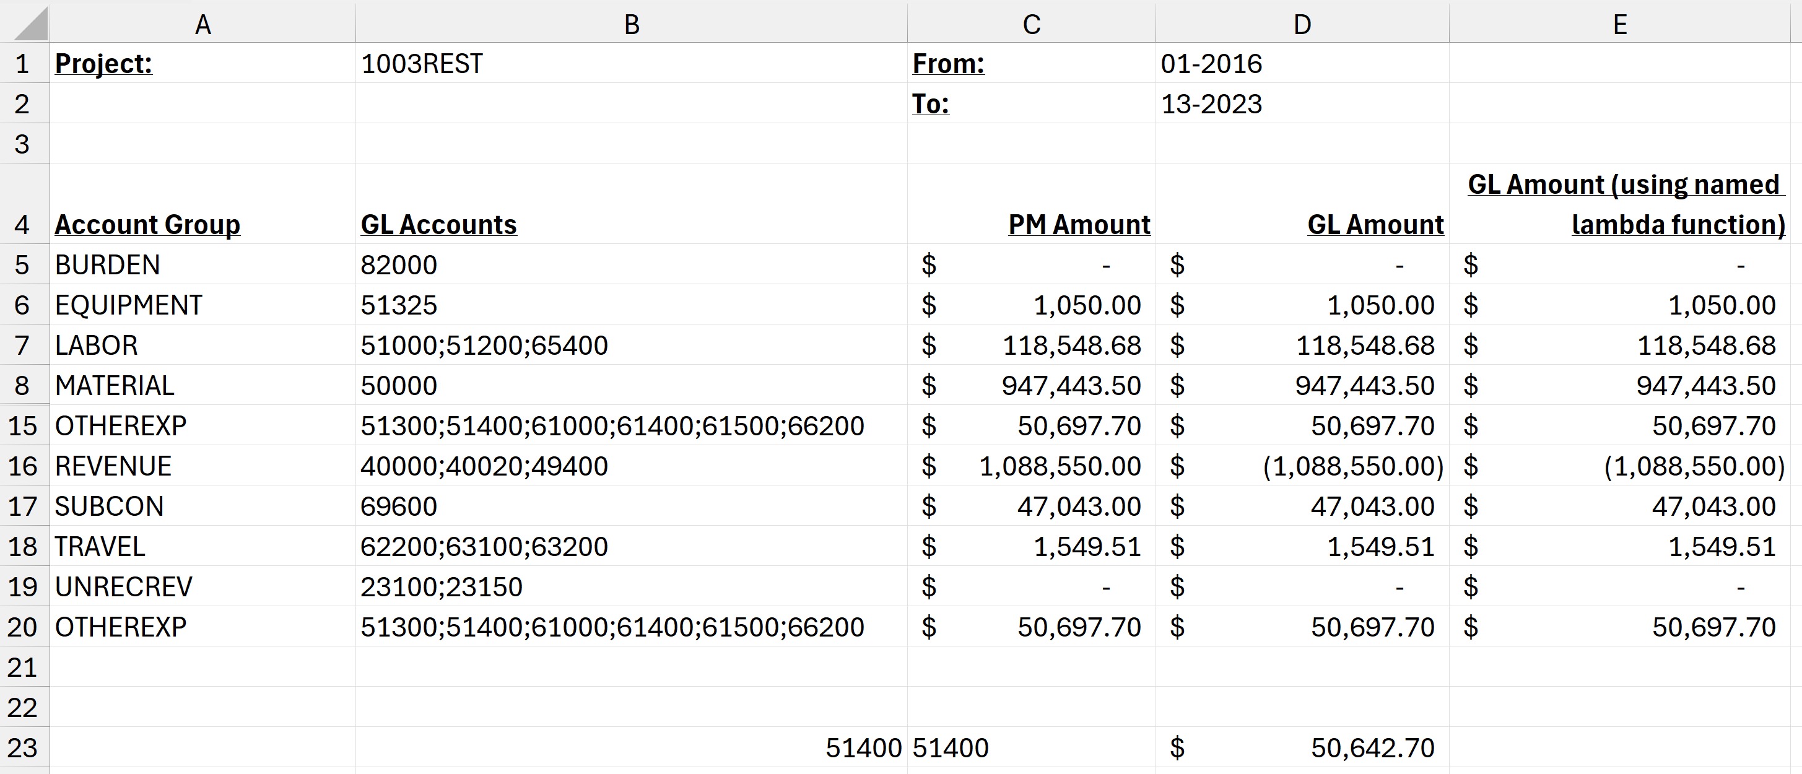Select column B header

click(632, 23)
